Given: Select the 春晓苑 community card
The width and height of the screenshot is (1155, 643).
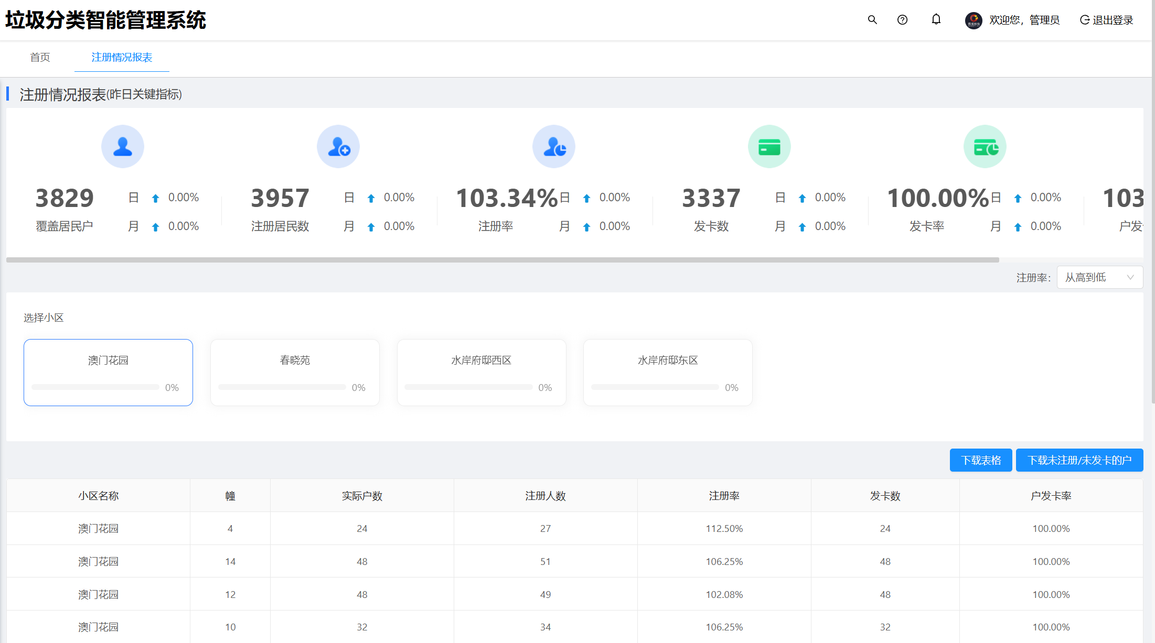Looking at the screenshot, I should pos(295,373).
